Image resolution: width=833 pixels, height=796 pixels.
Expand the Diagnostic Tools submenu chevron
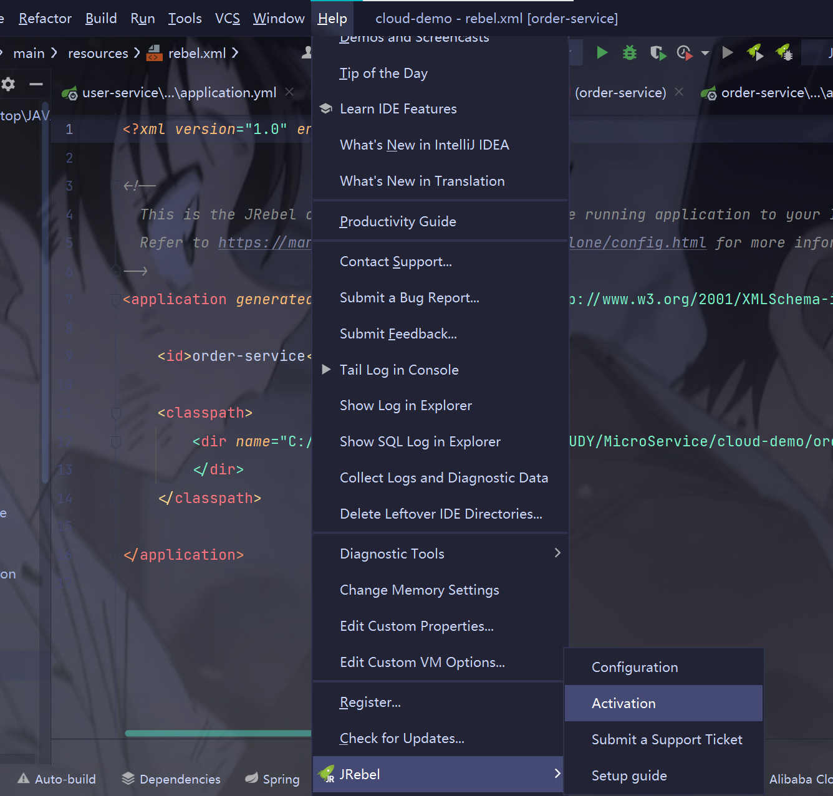pyautogui.click(x=557, y=553)
